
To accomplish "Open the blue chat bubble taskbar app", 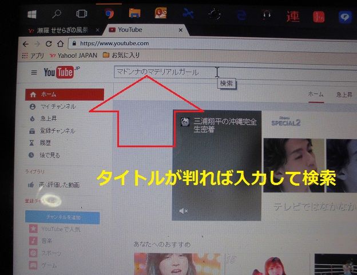I will click(345, 17).
